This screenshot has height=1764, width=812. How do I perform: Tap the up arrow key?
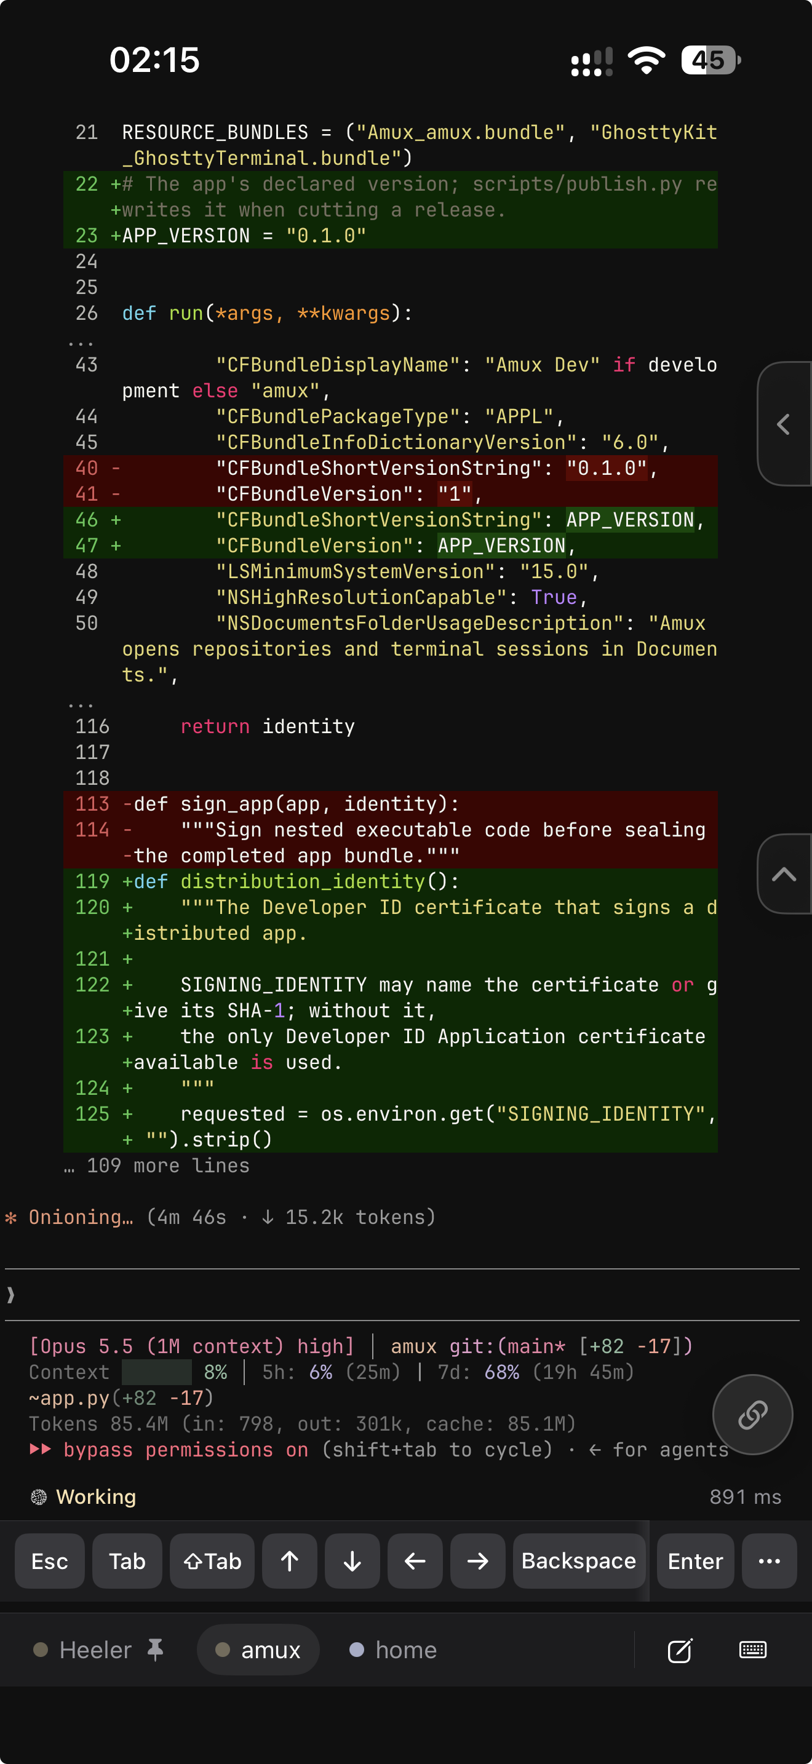coord(290,1560)
